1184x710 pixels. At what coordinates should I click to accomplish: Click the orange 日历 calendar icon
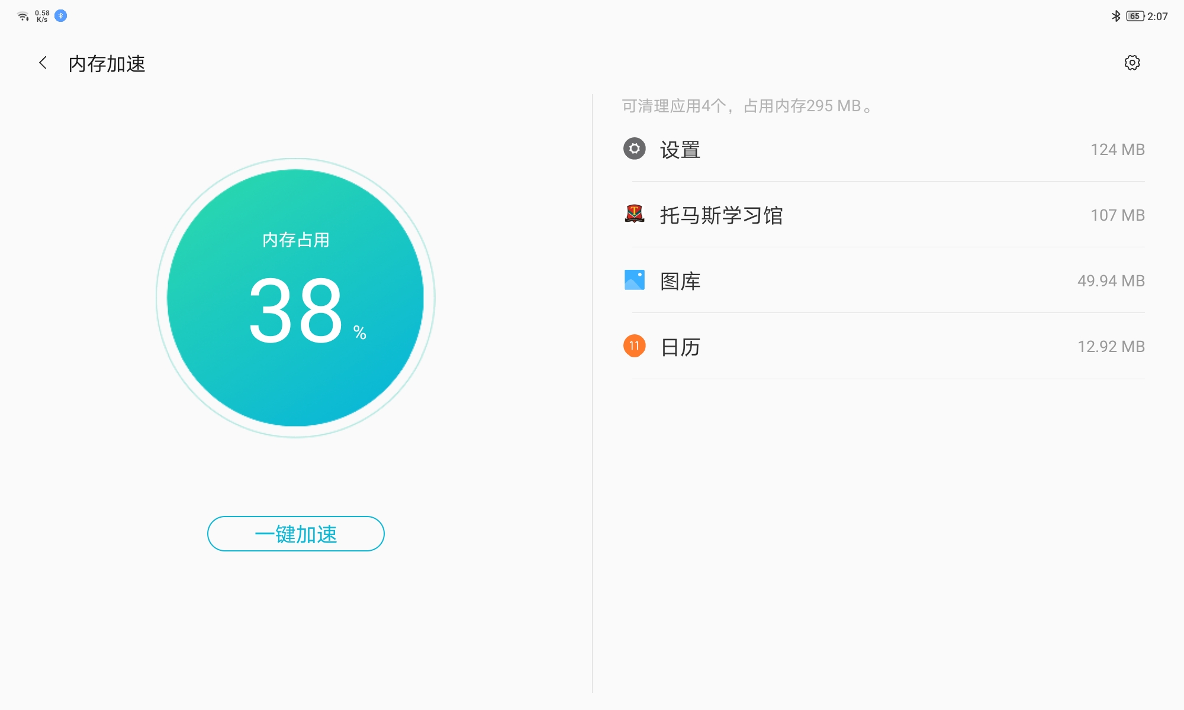(635, 347)
